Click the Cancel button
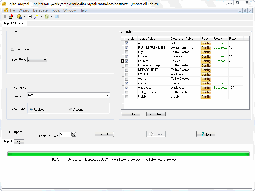This screenshot has width=255, height=191. click(x=156, y=134)
